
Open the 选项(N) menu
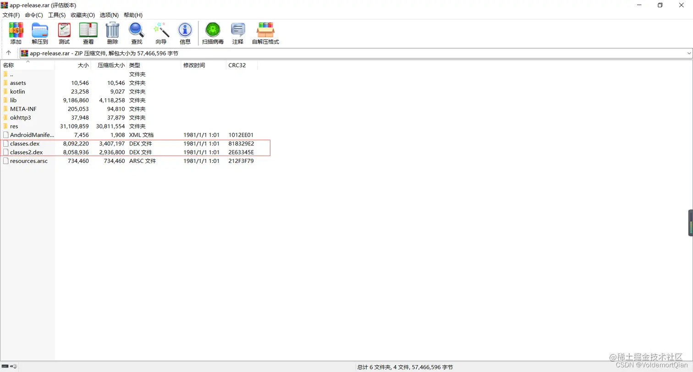109,15
